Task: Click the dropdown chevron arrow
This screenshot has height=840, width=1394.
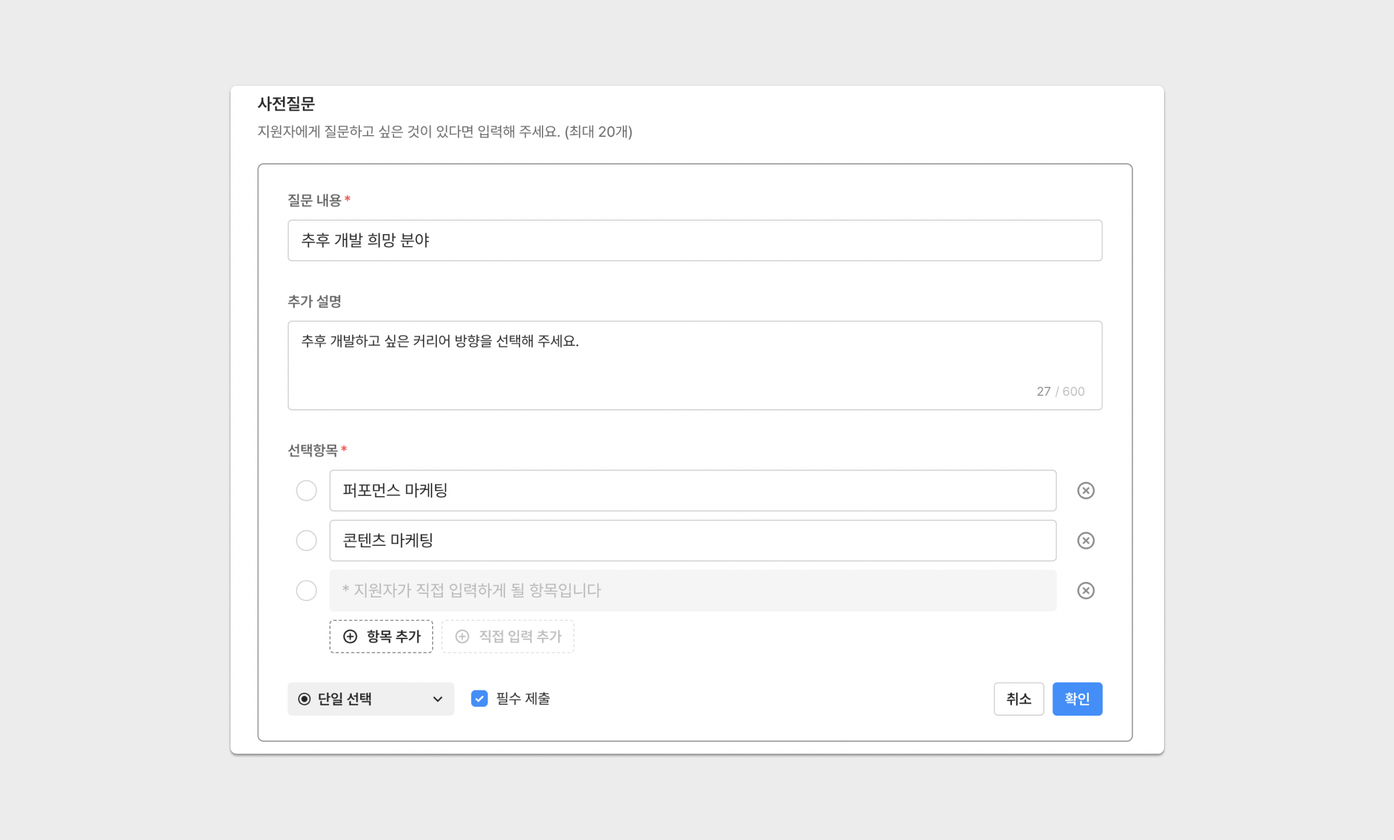Action: click(x=438, y=699)
